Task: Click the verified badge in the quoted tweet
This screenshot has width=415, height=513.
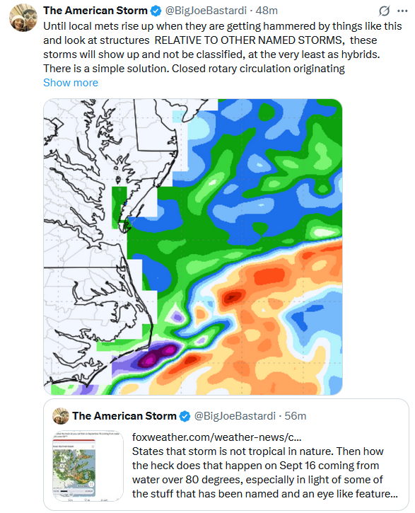Action: click(185, 416)
